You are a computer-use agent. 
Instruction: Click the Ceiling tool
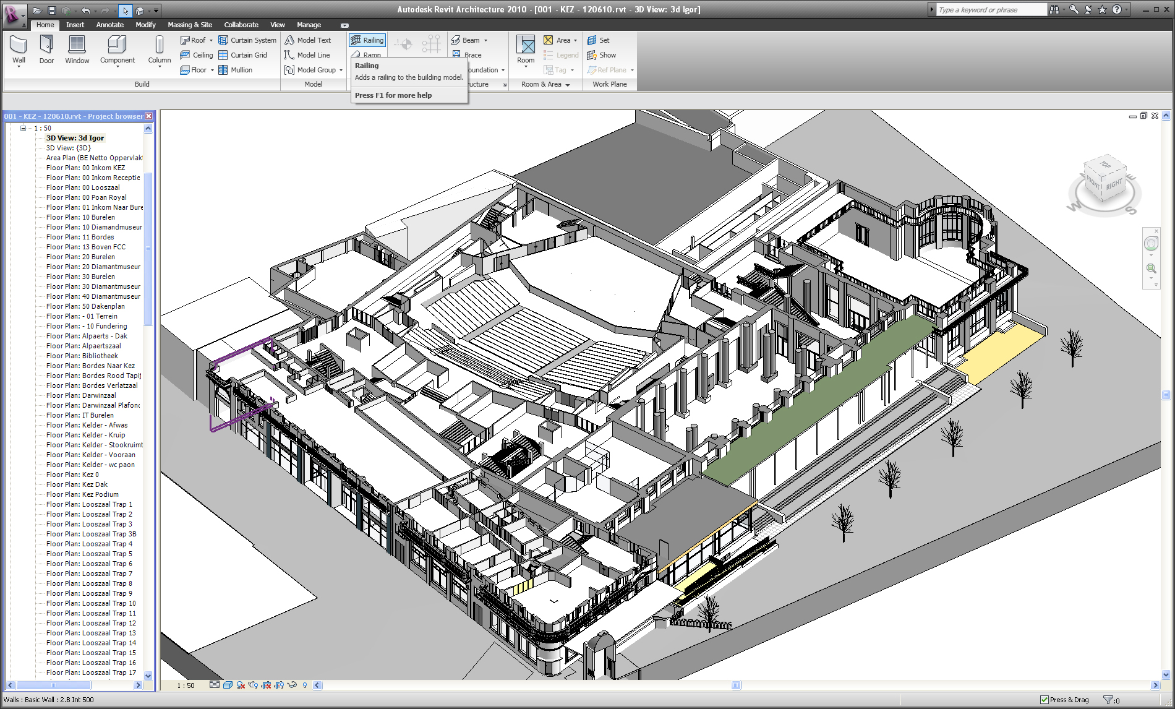coord(196,55)
